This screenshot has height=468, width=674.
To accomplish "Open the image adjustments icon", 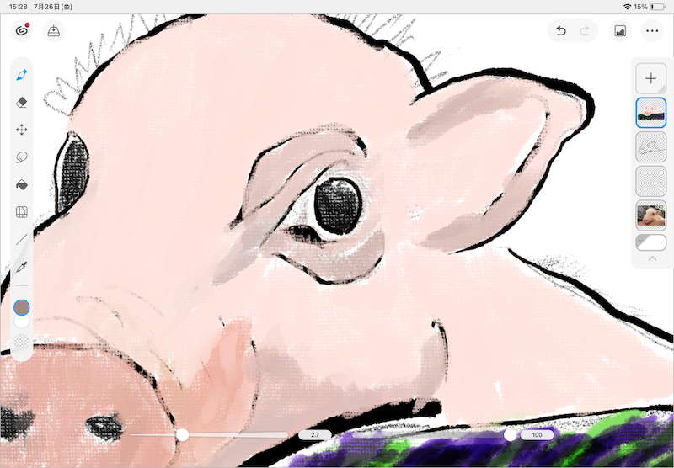I will (620, 31).
